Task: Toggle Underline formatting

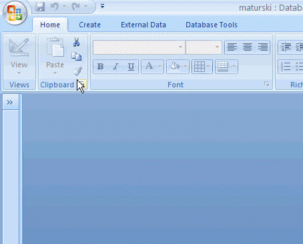Action: (131, 67)
